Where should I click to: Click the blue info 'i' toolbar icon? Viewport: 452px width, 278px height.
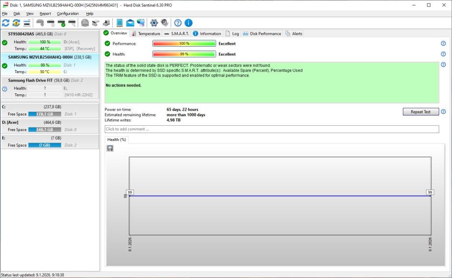point(188,23)
